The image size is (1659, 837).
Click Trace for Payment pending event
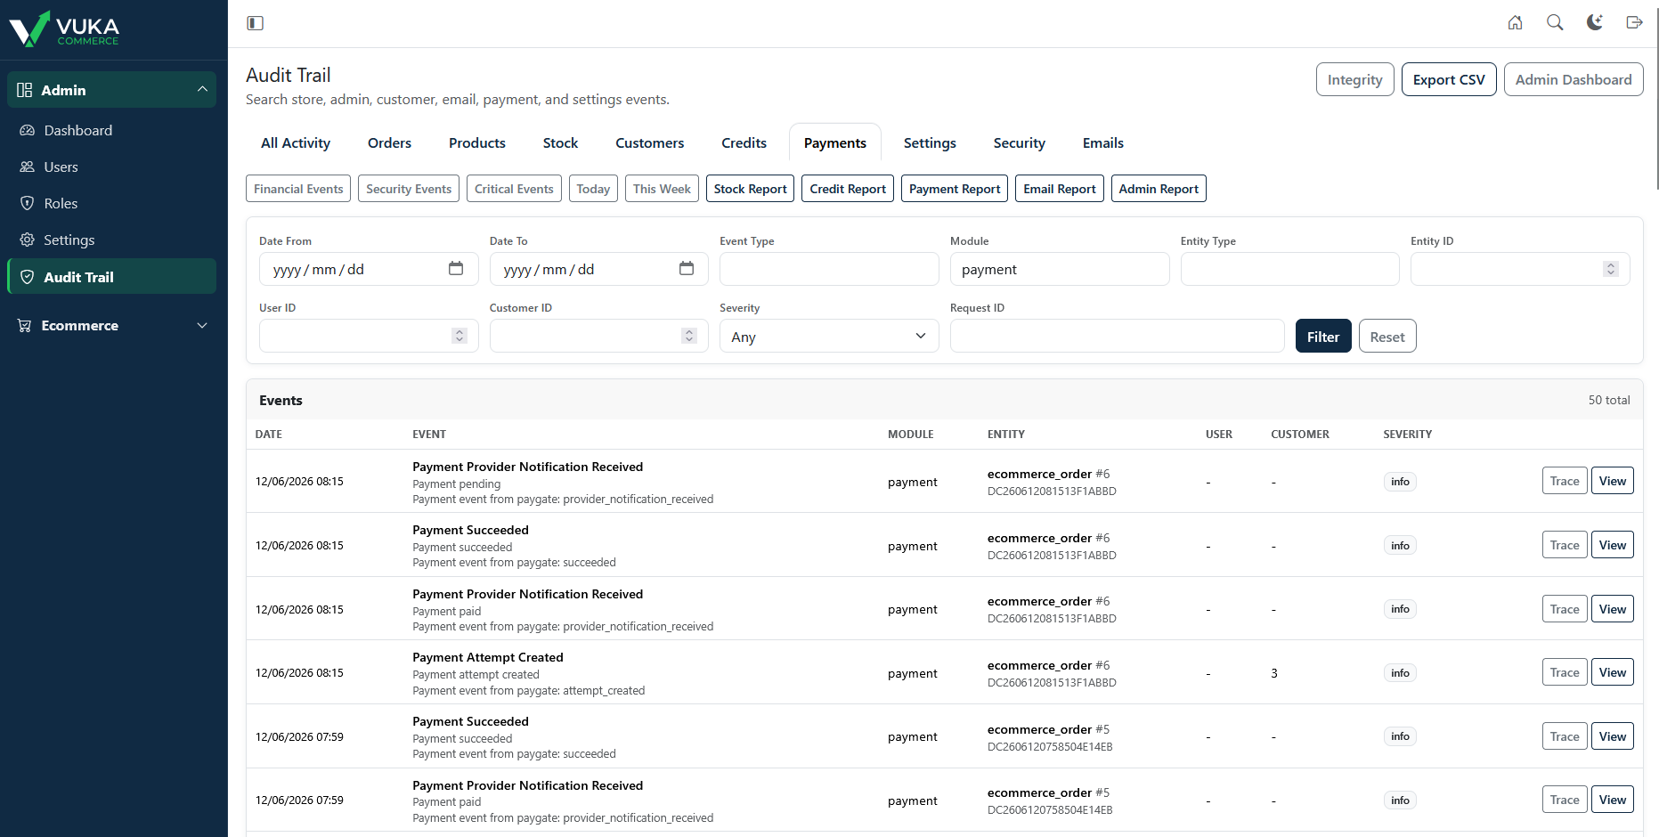click(1565, 481)
